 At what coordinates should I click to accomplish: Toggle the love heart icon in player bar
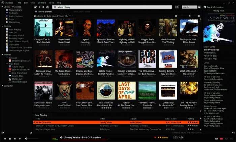(155, 137)
